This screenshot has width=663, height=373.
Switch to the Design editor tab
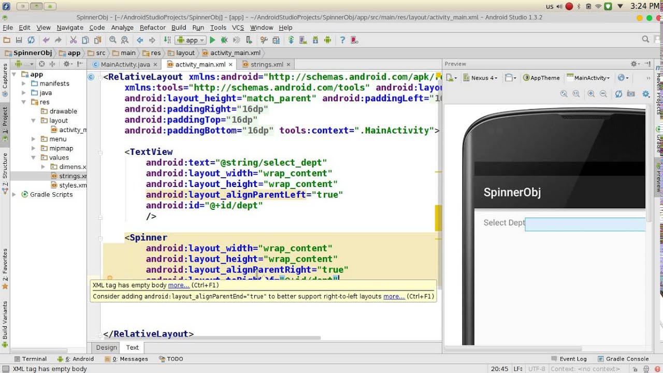click(x=106, y=348)
